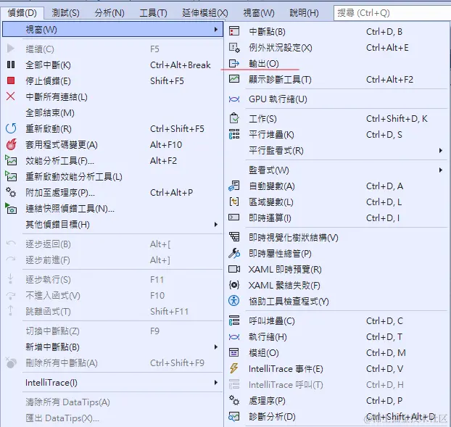Open the 分析(N) menu
The width and height of the screenshot is (451, 427).
pyautogui.click(x=109, y=13)
